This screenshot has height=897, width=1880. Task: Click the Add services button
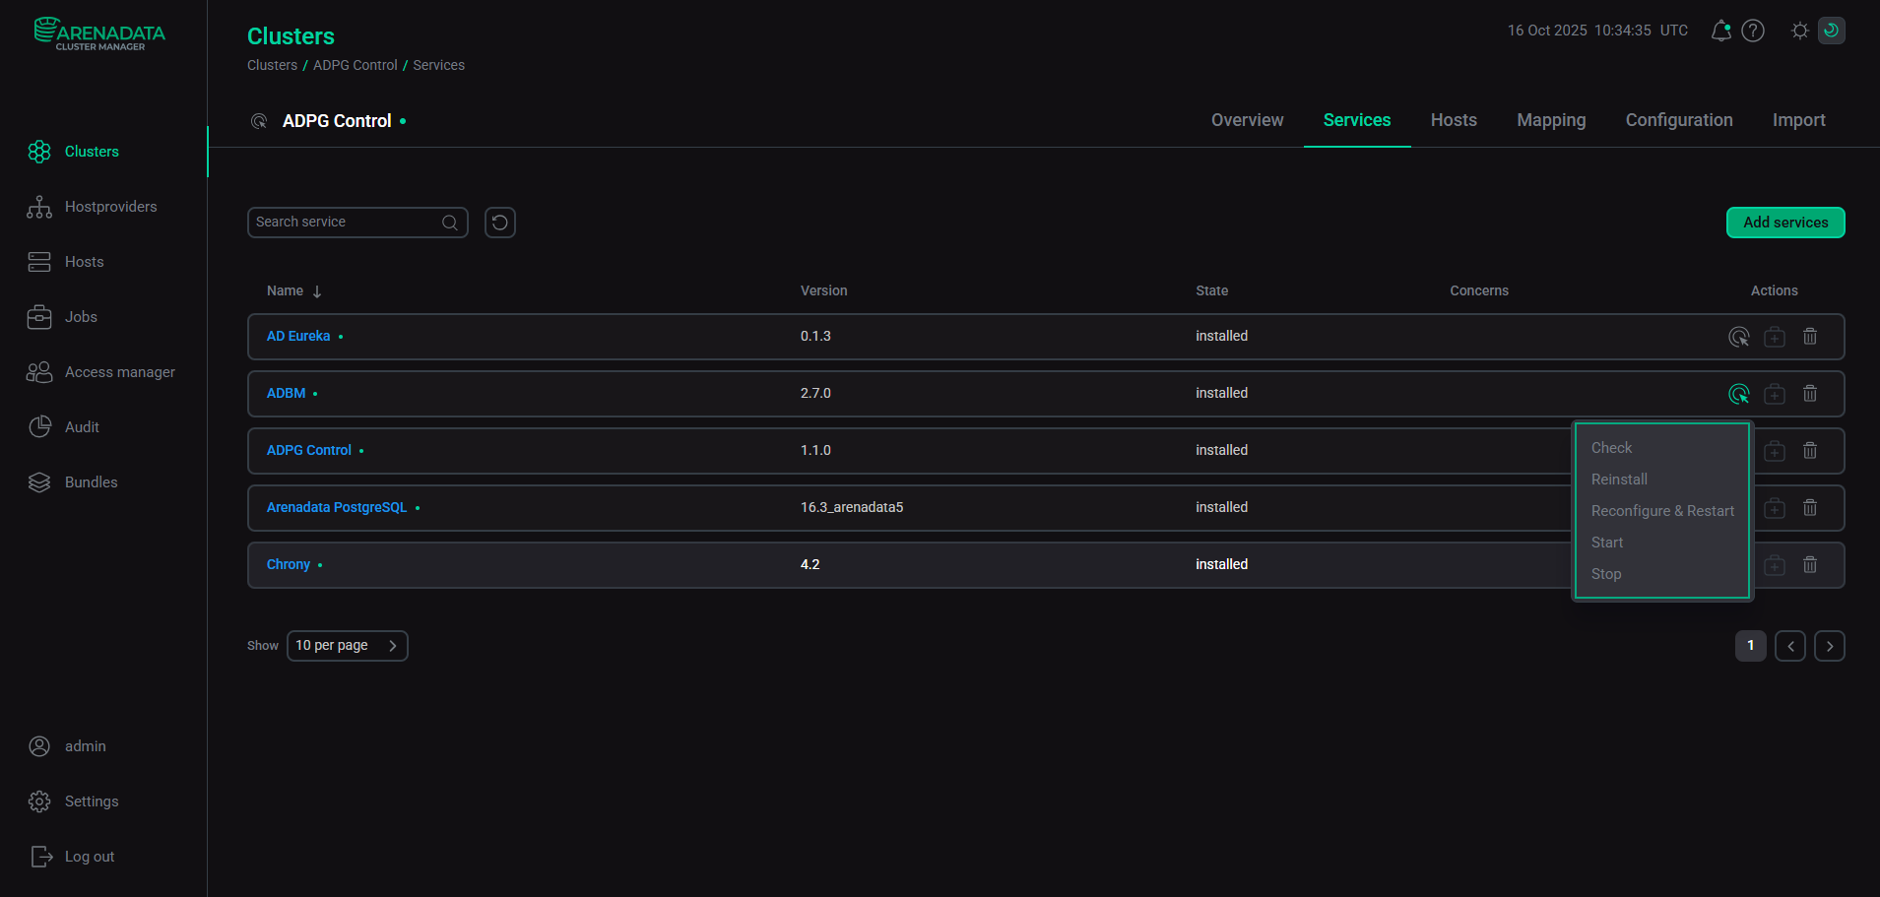(x=1784, y=222)
